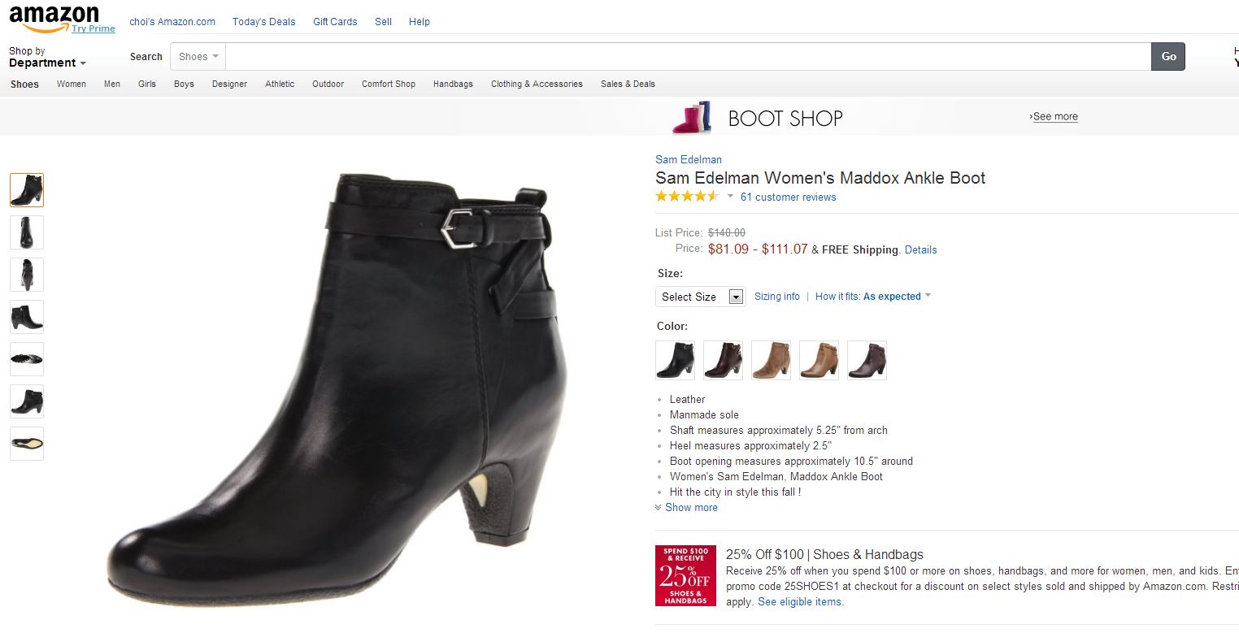Click into the search text field

[688, 57]
